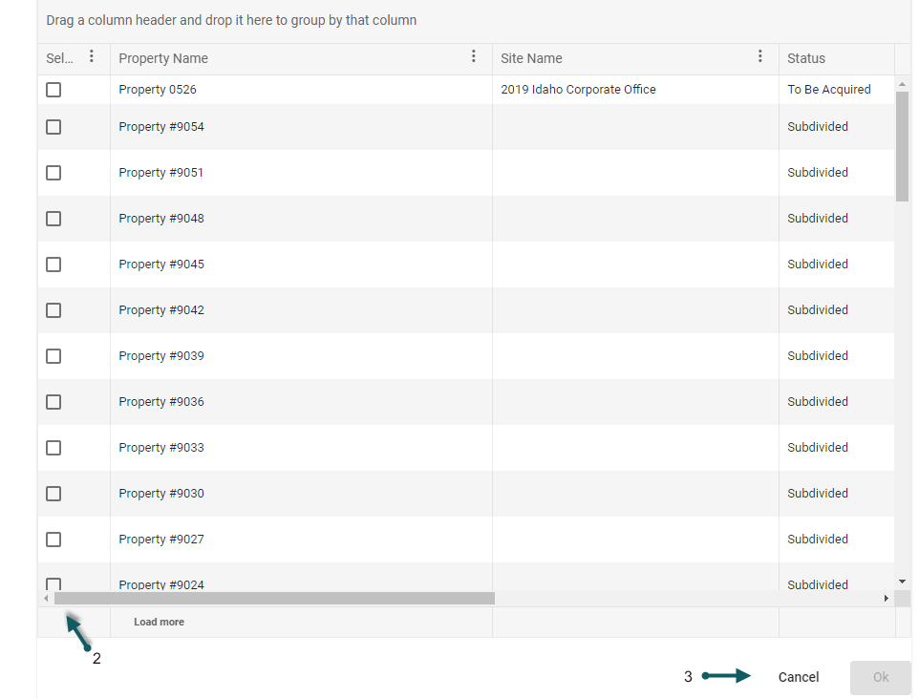The height and width of the screenshot is (699, 919).
Task: Enable the checkbox beside Property #9027
Action: coord(53,540)
